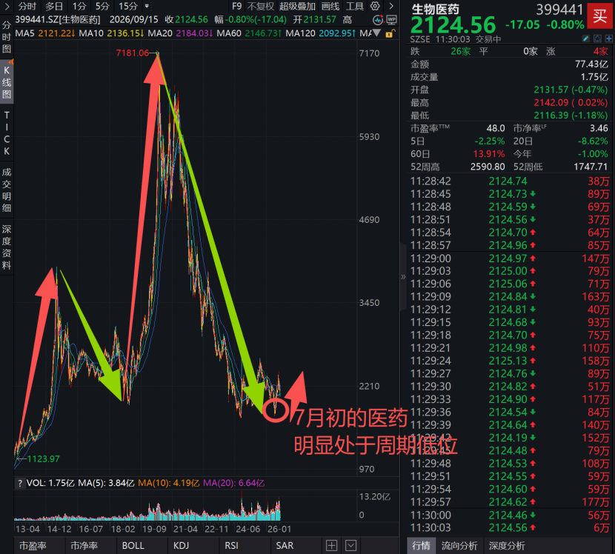Click the red 买 buy button

pyautogui.click(x=600, y=16)
